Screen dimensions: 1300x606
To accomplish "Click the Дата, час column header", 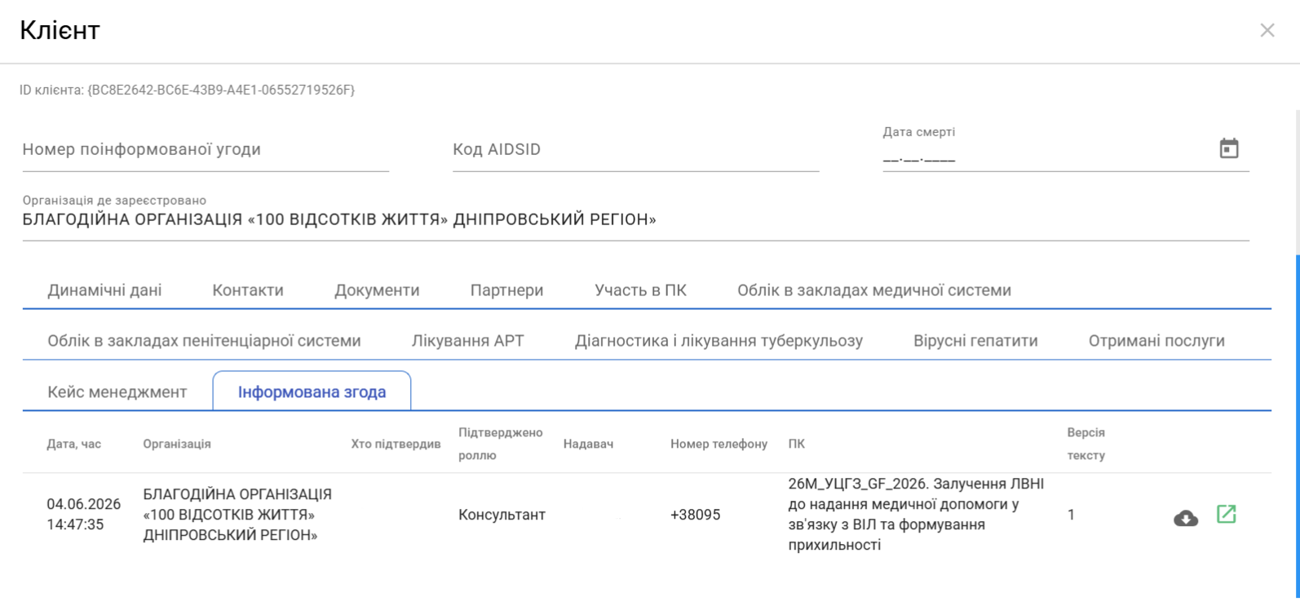I will coord(74,444).
